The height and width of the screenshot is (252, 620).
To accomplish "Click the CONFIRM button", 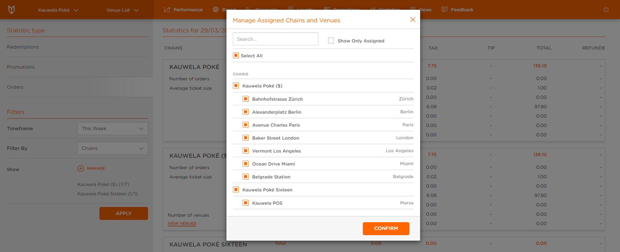I will click(386, 228).
